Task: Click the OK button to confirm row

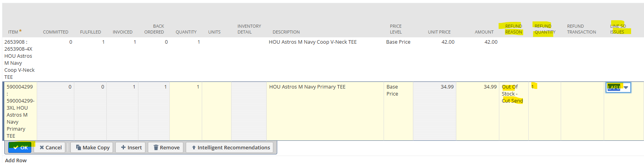Action: pos(20,147)
